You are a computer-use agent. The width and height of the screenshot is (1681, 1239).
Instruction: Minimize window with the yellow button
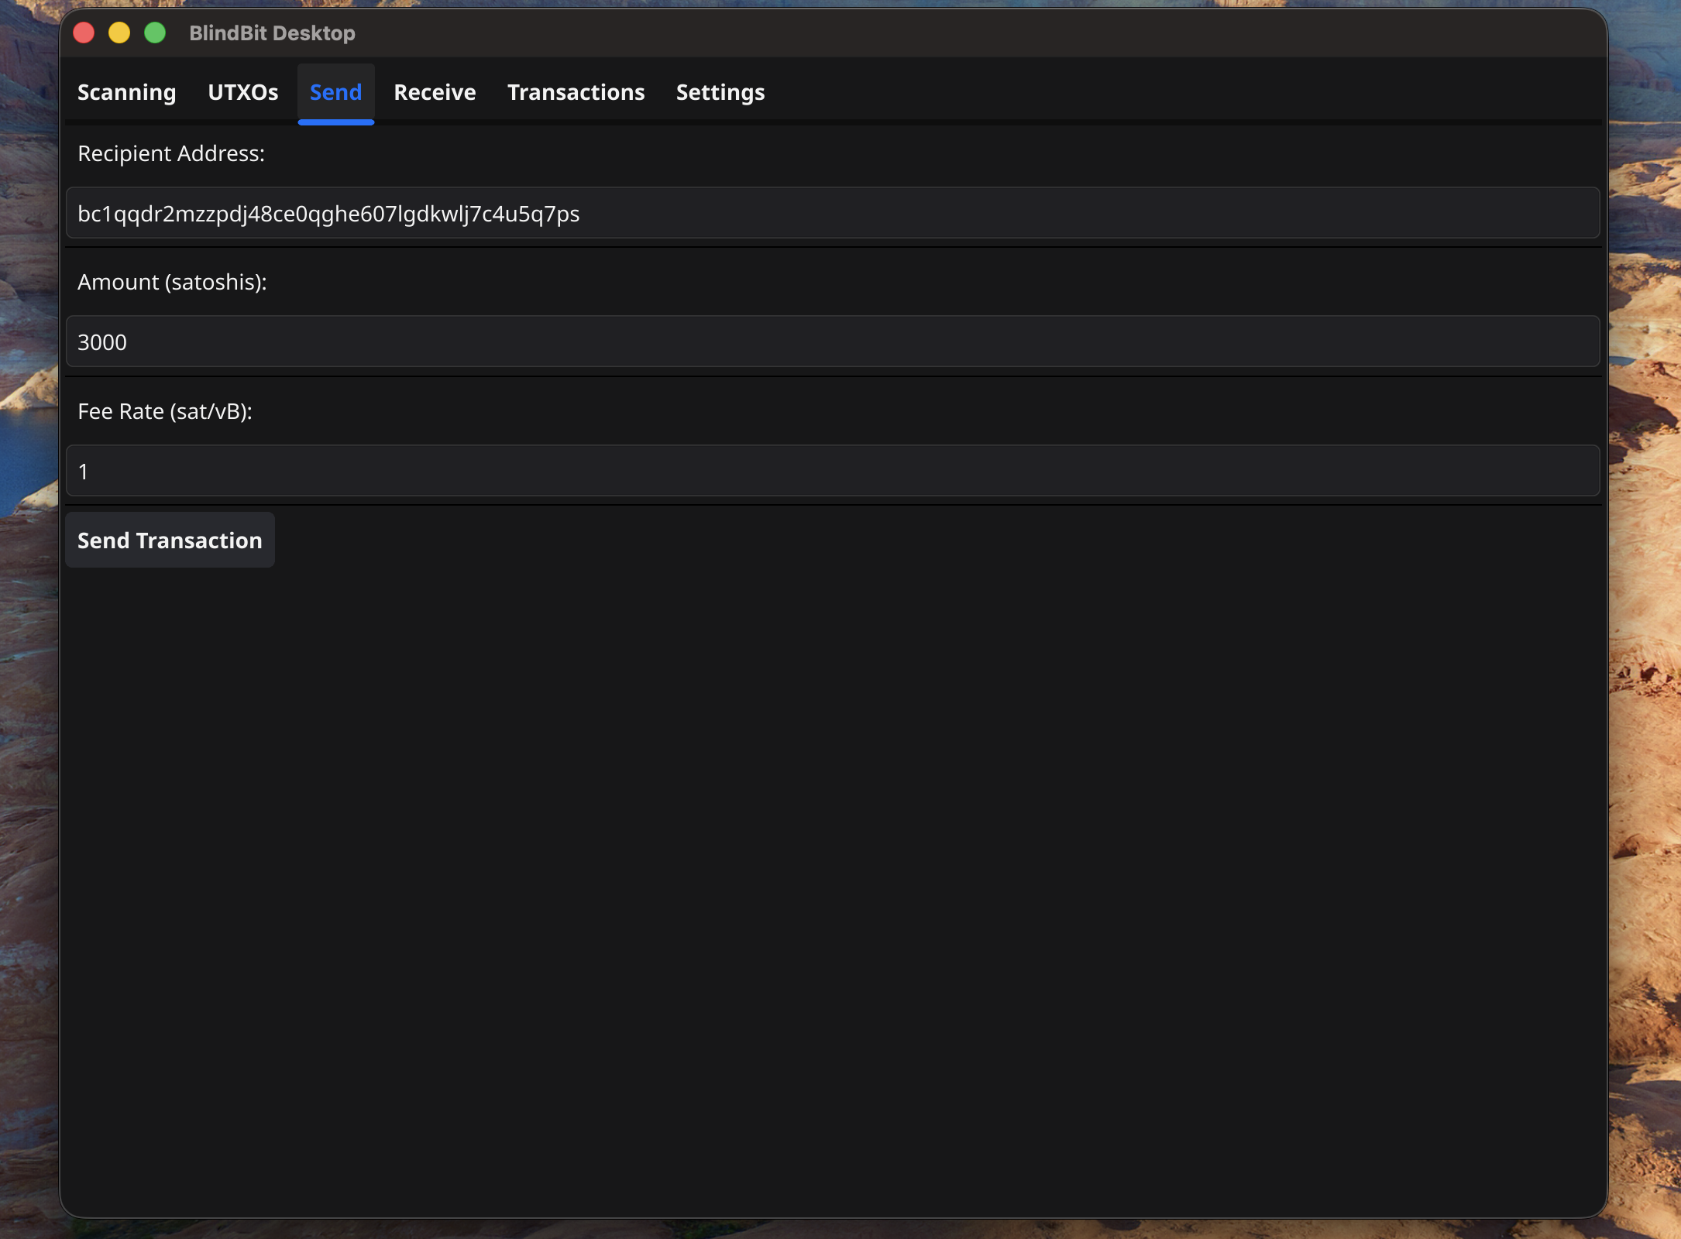click(x=119, y=33)
